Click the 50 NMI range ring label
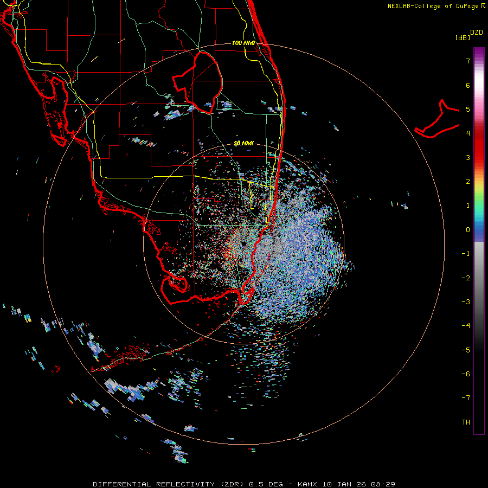This screenshot has width=488, height=488. 243,144
